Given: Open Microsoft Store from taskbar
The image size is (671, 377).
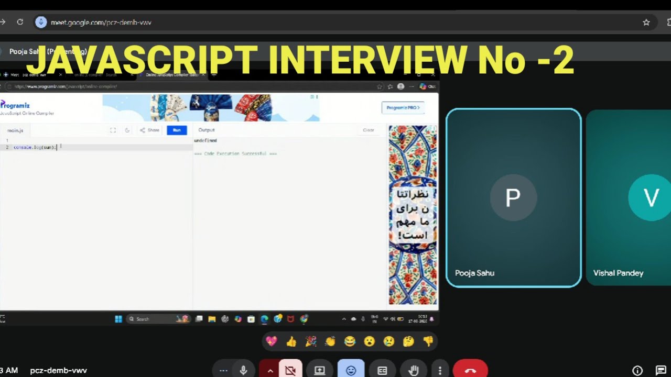Looking at the screenshot, I should click(x=251, y=319).
